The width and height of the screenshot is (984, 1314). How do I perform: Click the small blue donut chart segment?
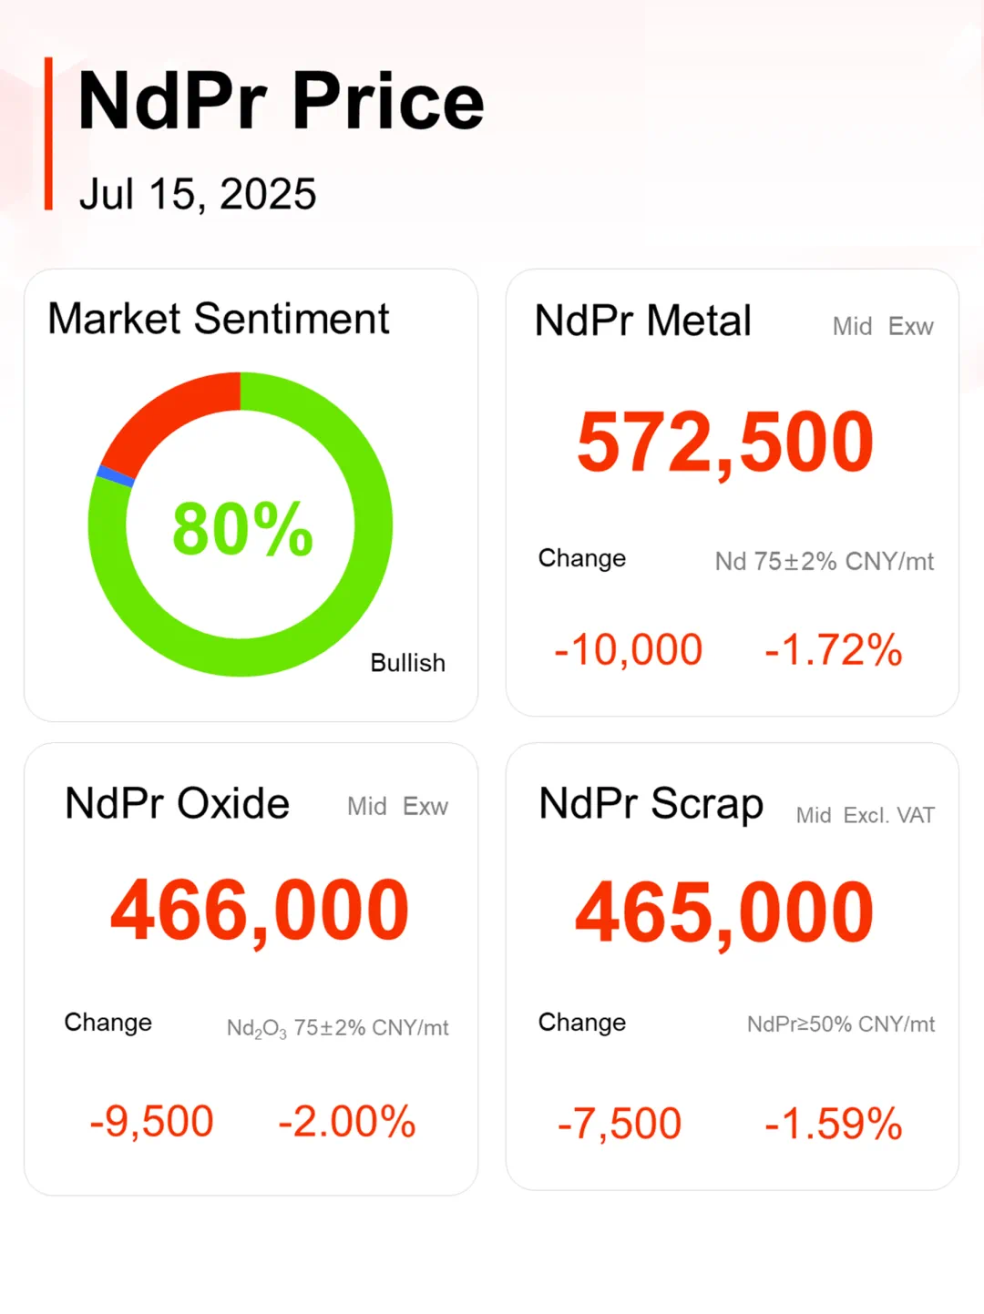pyautogui.click(x=116, y=475)
